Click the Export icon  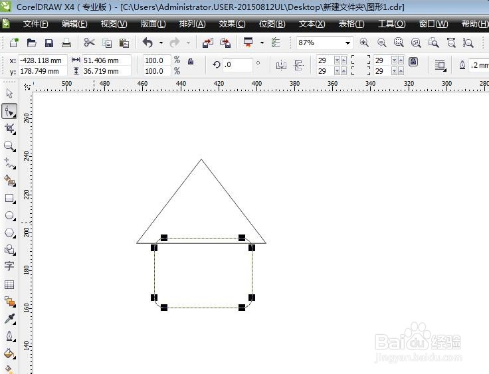coord(225,43)
